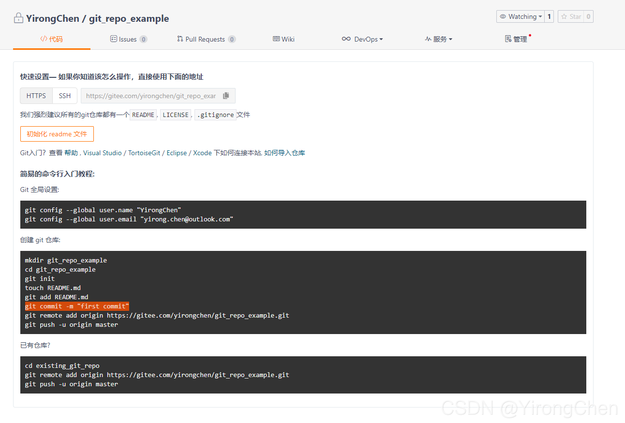Click the Pull Requests count badge 0
The height and width of the screenshot is (423, 625).
point(232,39)
